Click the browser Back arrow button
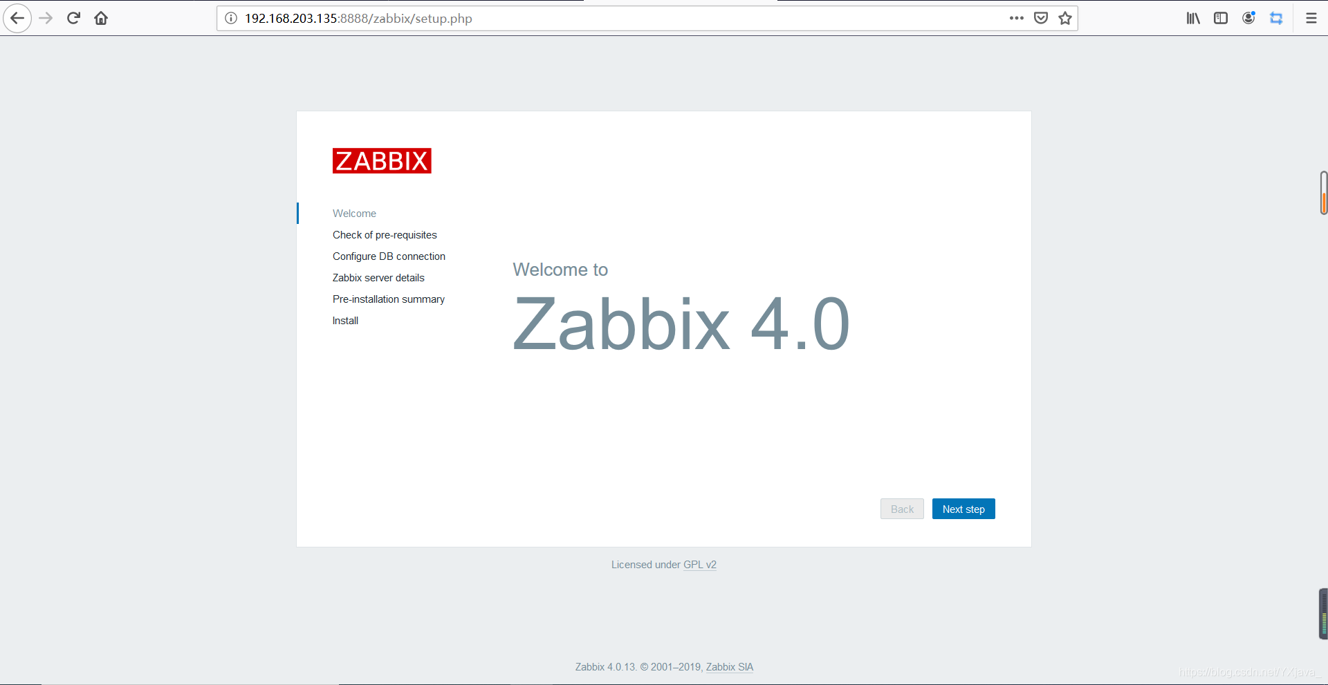Image resolution: width=1328 pixels, height=685 pixels. click(17, 18)
